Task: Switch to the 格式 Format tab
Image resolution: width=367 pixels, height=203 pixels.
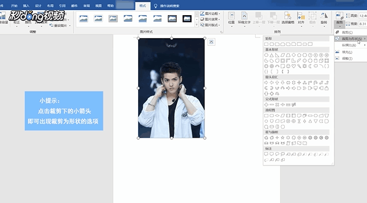Action: 143,6
